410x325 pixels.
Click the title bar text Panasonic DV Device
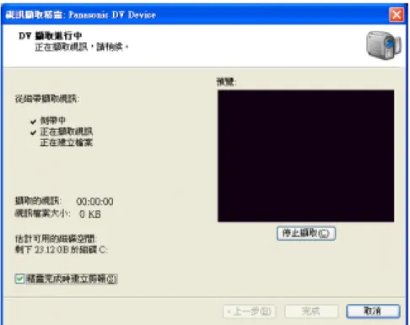pos(112,14)
